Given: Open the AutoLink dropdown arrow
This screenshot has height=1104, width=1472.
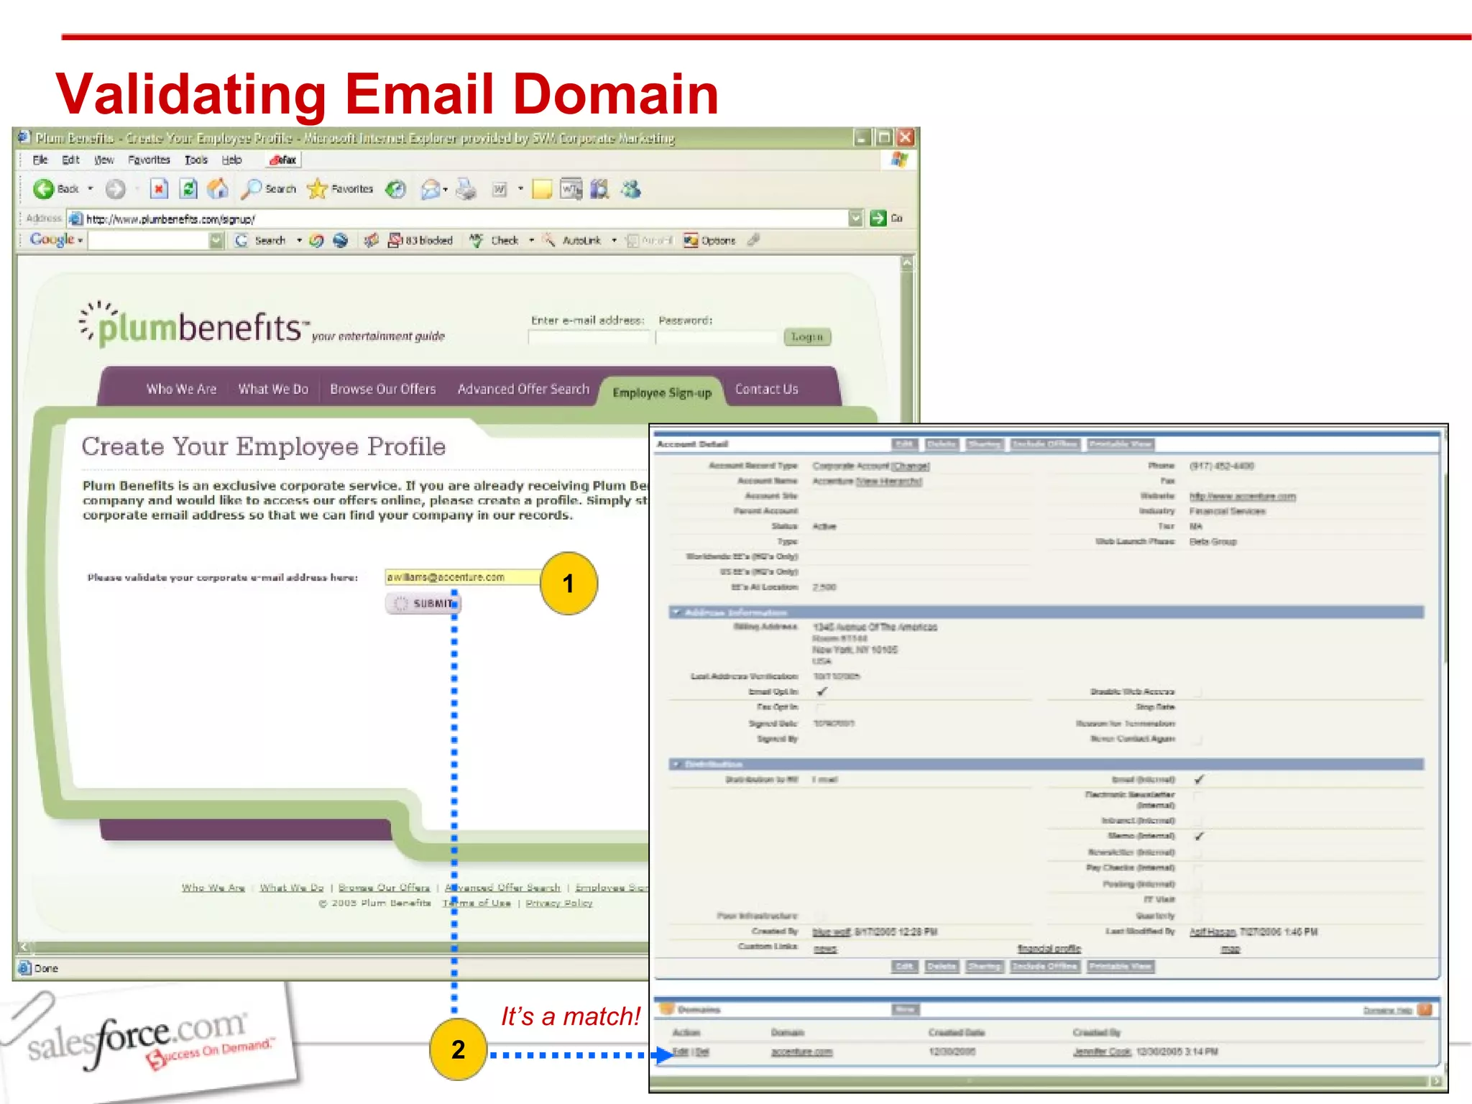Looking at the screenshot, I should point(614,241).
